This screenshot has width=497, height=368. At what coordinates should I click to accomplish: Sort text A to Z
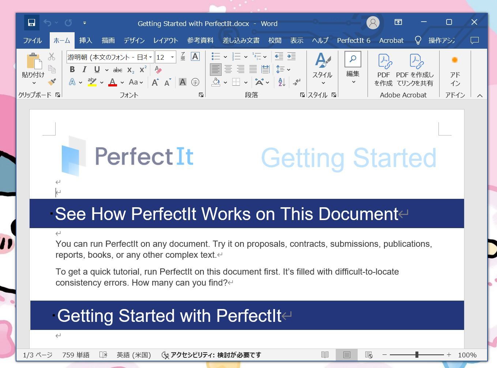click(282, 82)
